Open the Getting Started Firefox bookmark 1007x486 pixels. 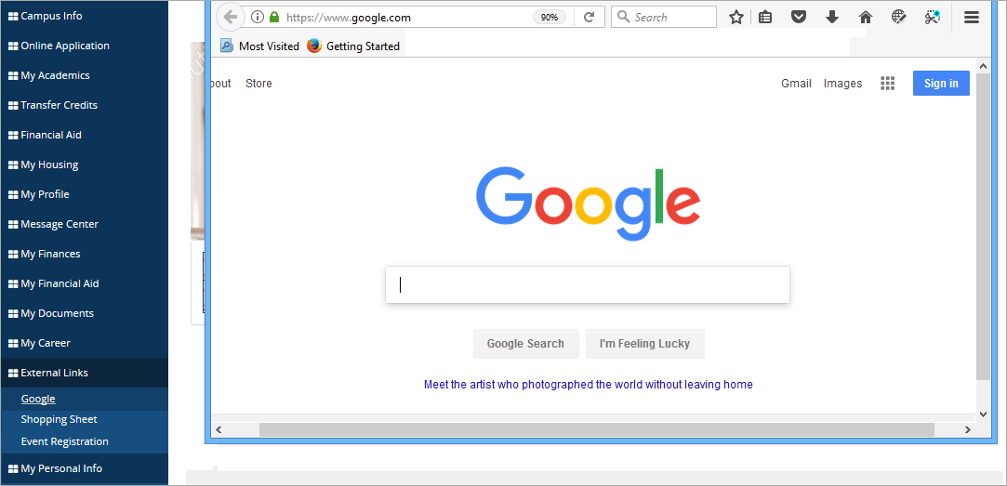click(353, 46)
